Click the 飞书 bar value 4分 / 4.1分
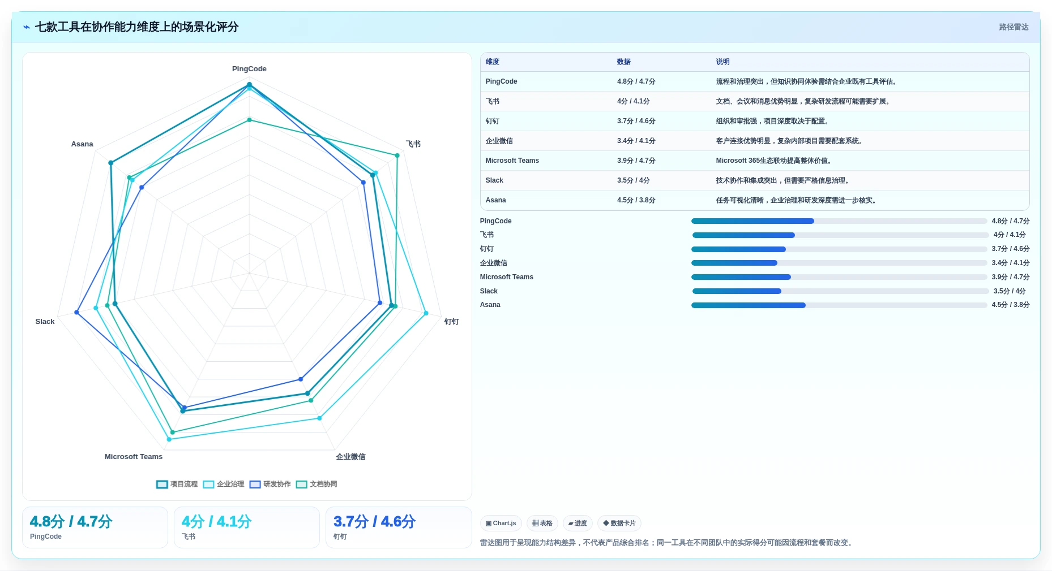Screen dimensions: 1052x571 tap(1010, 235)
